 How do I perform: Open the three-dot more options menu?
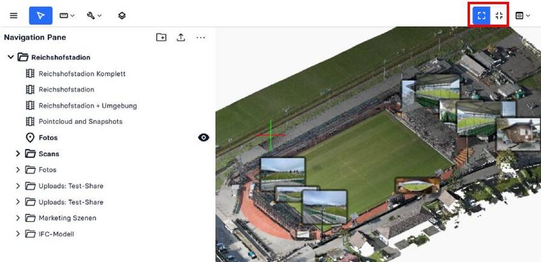201,38
